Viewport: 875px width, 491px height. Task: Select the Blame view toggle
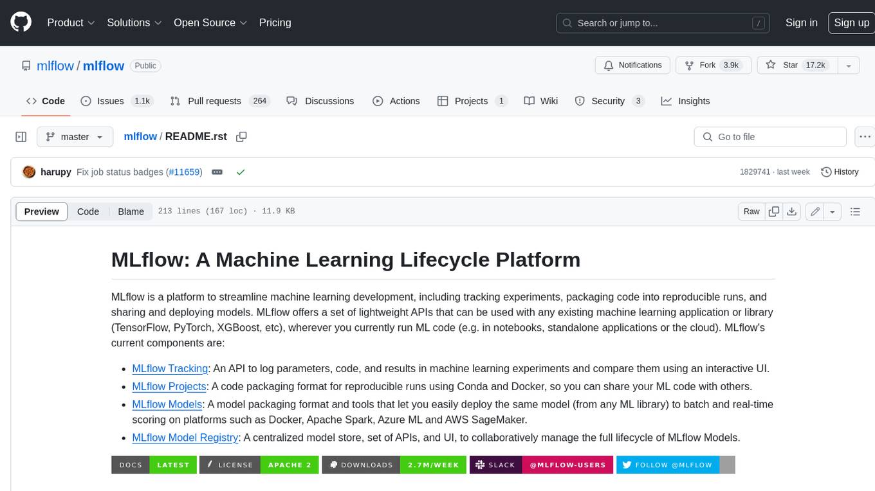pyautogui.click(x=131, y=211)
